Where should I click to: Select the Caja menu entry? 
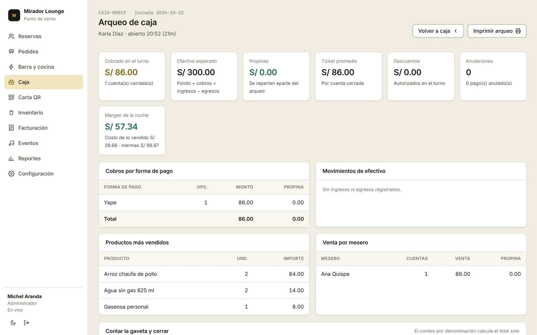pyautogui.click(x=44, y=82)
